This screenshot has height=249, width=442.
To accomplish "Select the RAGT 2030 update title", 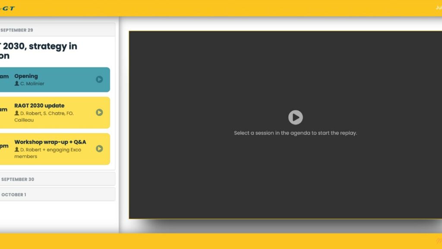I will click(39, 105).
